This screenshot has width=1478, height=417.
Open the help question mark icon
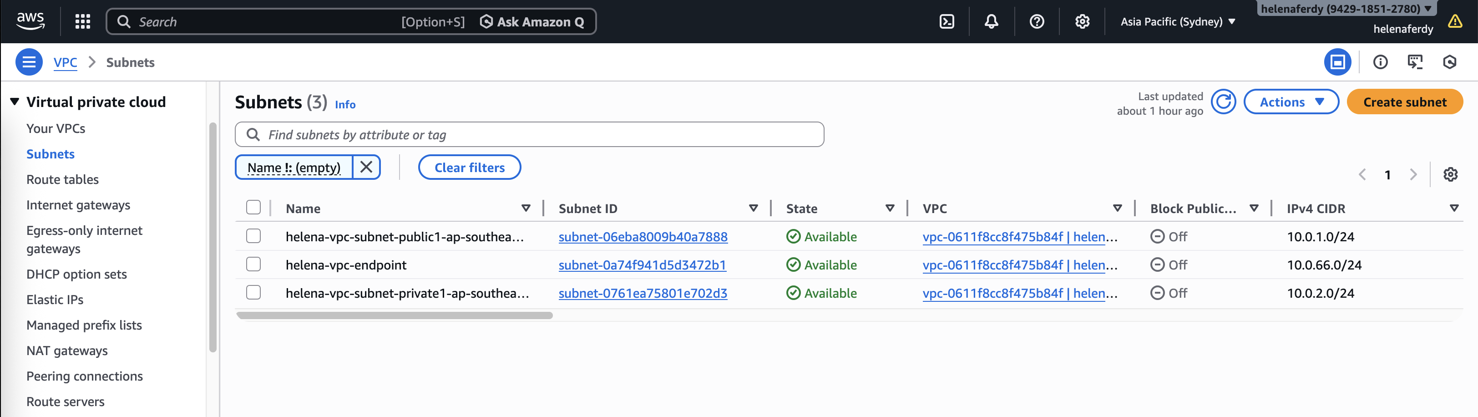pos(1036,22)
